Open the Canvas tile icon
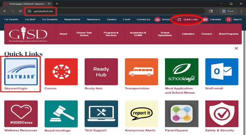 (x=61, y=72)
